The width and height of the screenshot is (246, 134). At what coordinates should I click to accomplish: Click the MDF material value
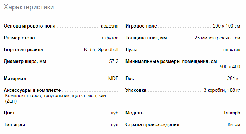tap(113, 78)
